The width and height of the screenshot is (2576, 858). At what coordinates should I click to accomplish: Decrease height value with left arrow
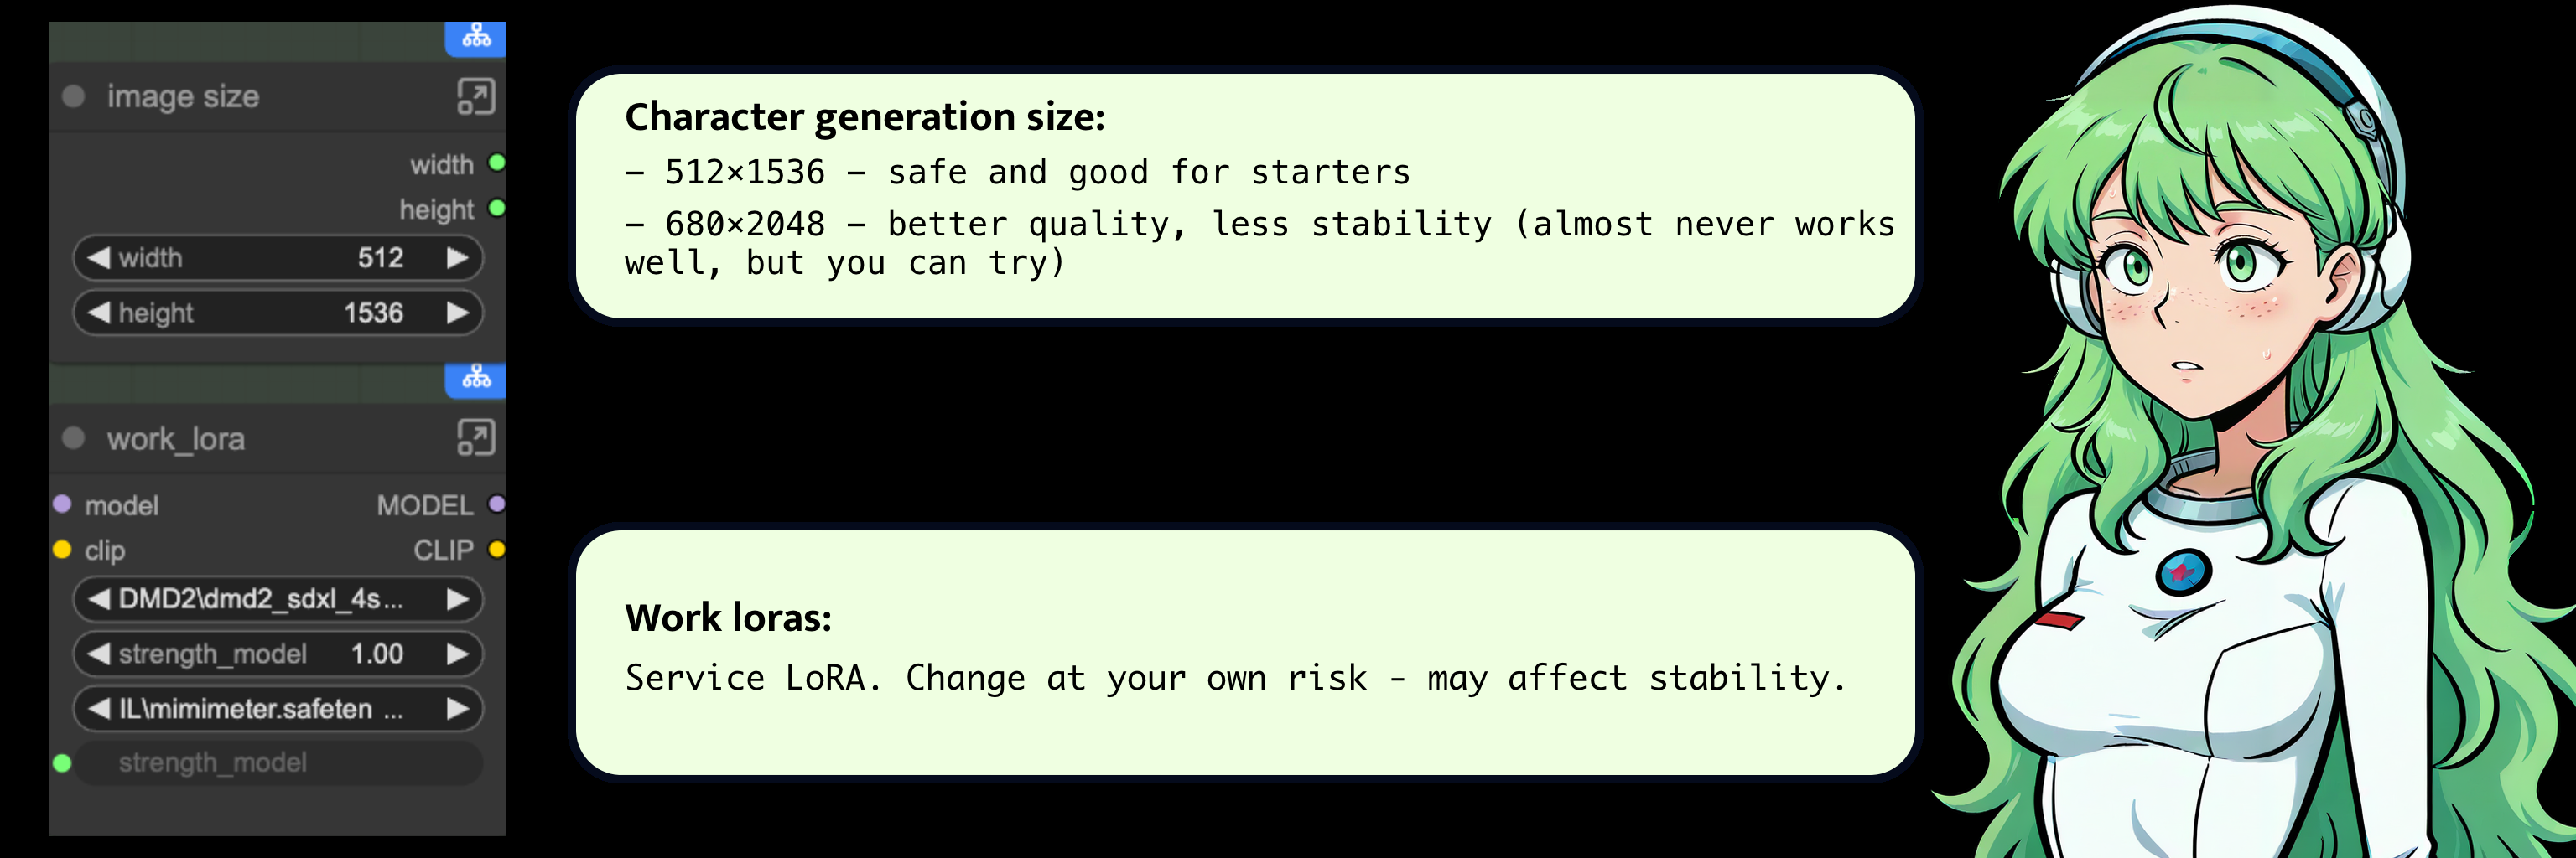click(98, 313)
